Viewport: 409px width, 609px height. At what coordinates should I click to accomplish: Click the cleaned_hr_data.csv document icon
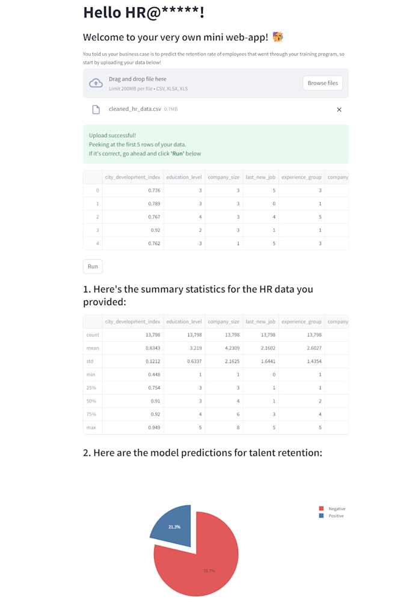95,110
